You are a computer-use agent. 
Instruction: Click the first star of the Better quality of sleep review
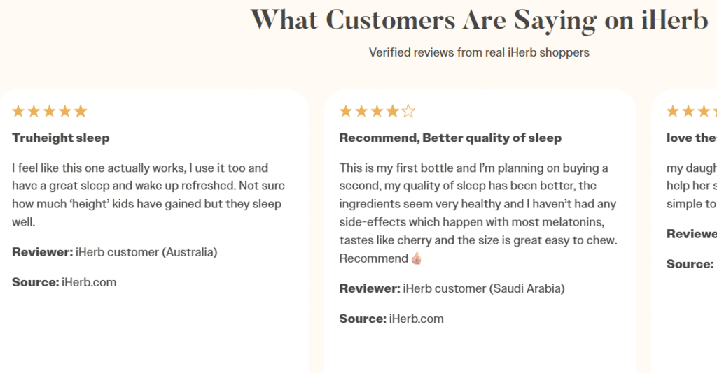coord(346,111)
